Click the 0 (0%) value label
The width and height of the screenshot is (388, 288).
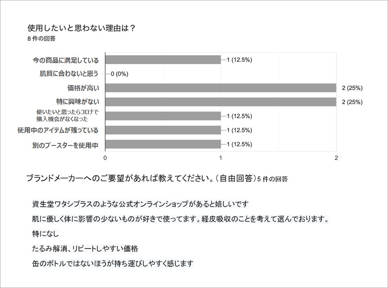(119, 74)
